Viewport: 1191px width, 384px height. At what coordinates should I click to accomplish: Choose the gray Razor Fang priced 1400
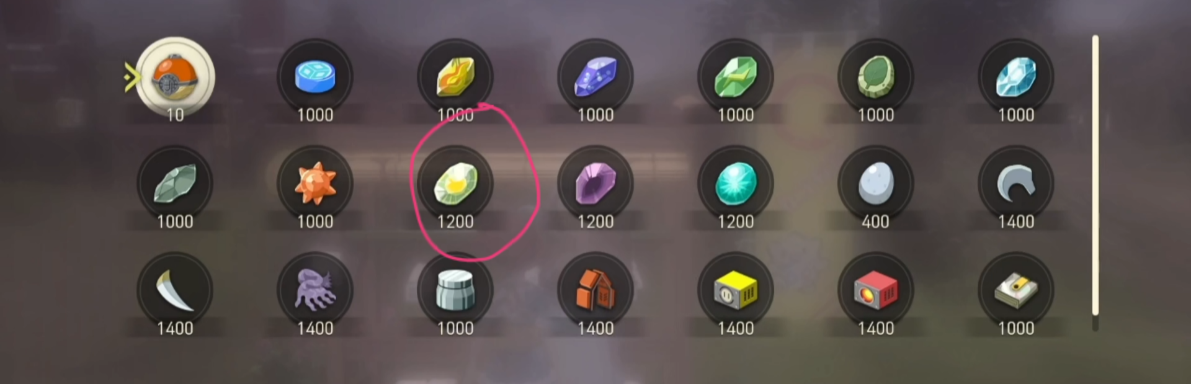click(x=1016, y=184)
